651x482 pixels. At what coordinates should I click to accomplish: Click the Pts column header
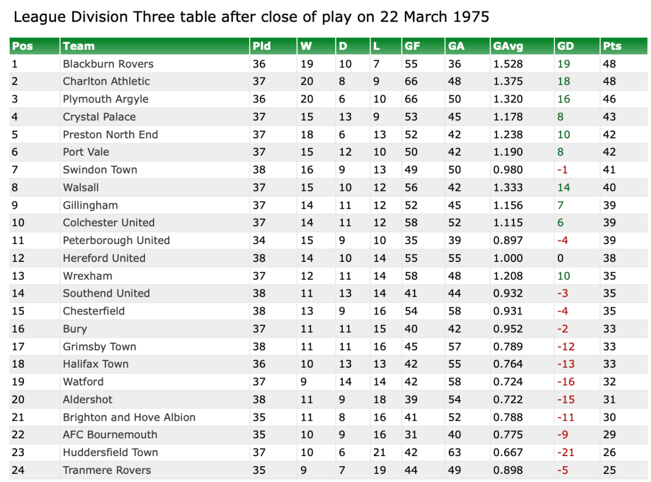pyautogui.click(x=612, y=46)
